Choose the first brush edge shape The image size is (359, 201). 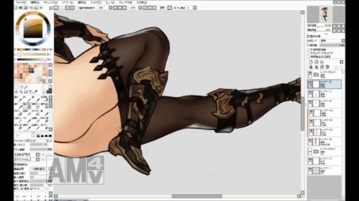(x=39, y=136)
